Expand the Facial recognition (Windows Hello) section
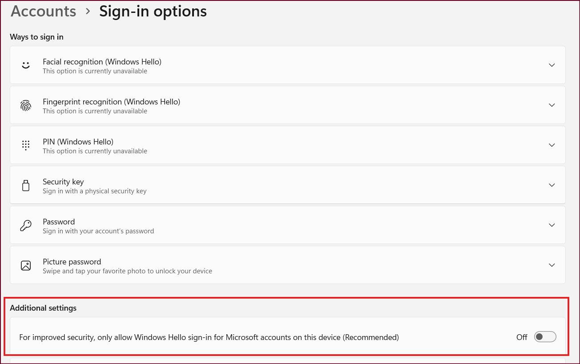The width and height of the screenshot is (580, 364). (x=552, y=65)
